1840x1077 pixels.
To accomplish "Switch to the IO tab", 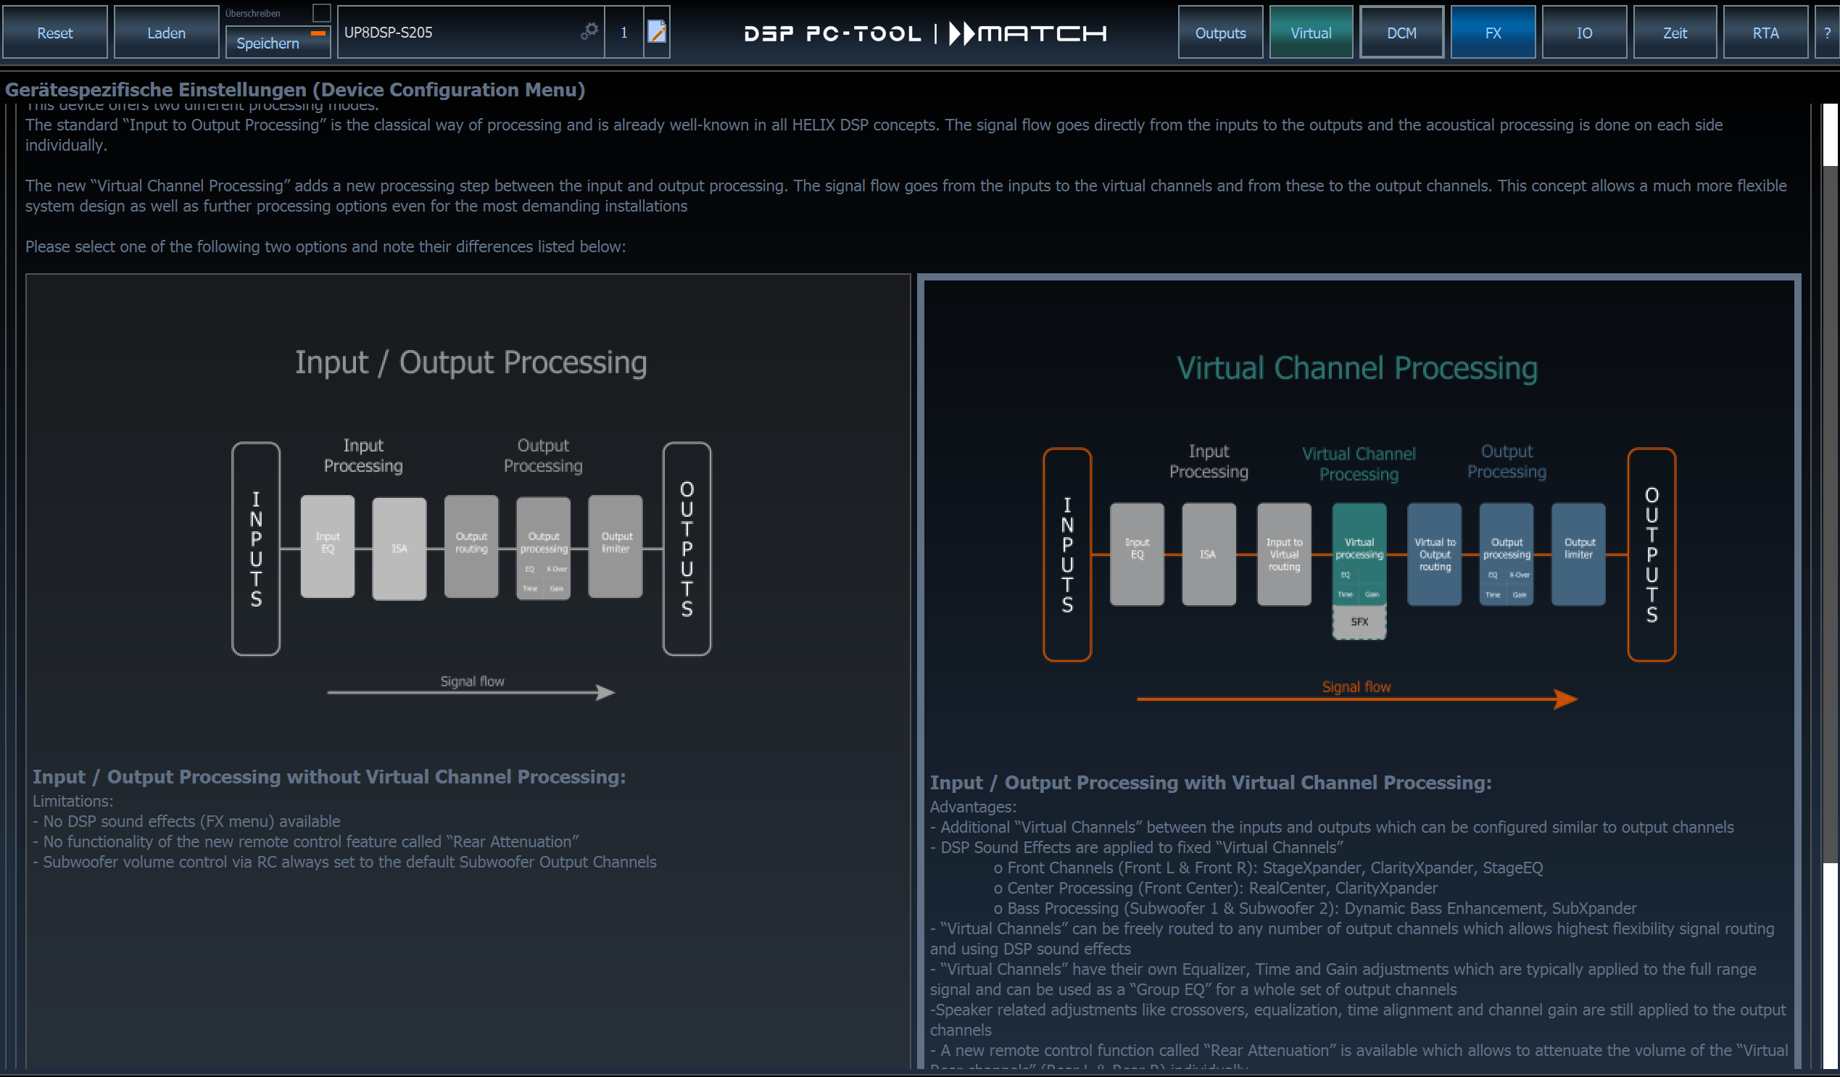I will (x=1583, y=33).
